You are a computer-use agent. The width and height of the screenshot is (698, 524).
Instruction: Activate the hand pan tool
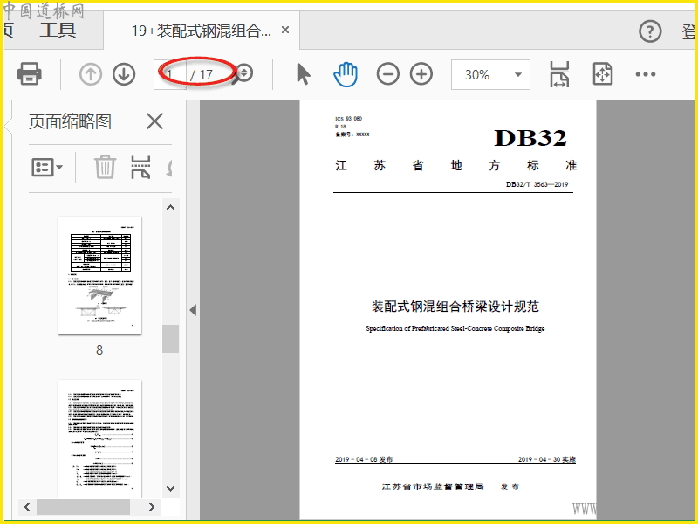[x=346, y=74]
